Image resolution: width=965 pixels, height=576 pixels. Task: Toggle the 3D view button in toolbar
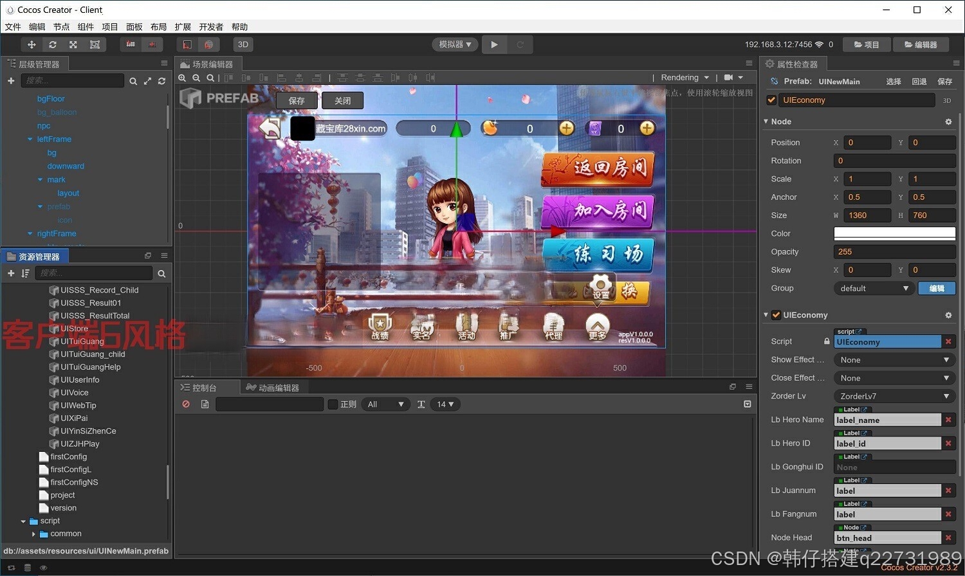243,44
